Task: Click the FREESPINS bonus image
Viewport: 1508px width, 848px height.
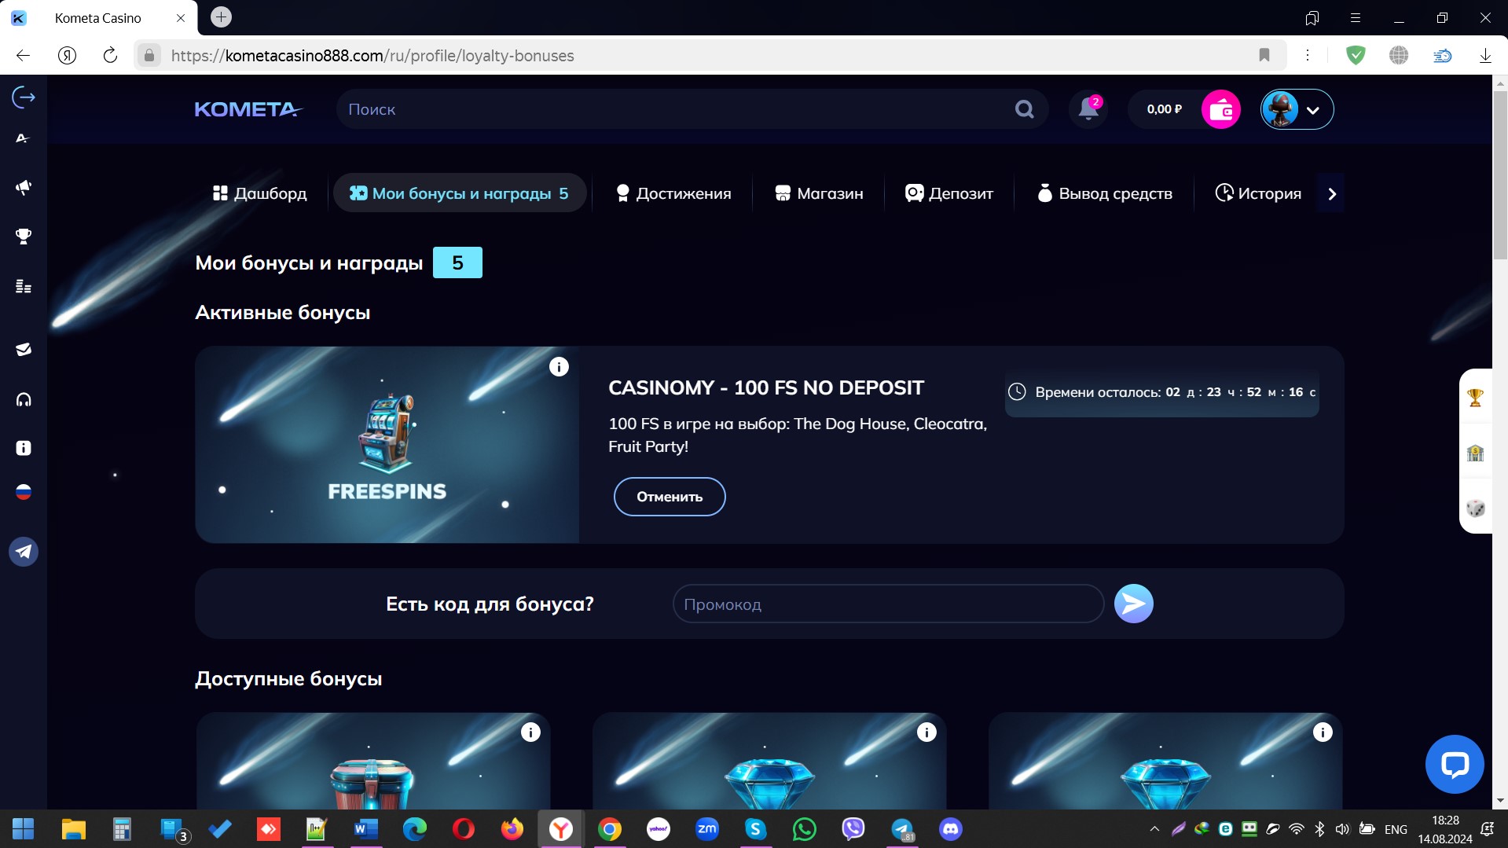Action: coord(387,445)
